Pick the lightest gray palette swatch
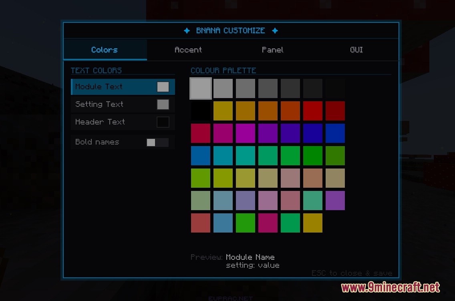This screenshot has height=301, width=455. [201, 88]
